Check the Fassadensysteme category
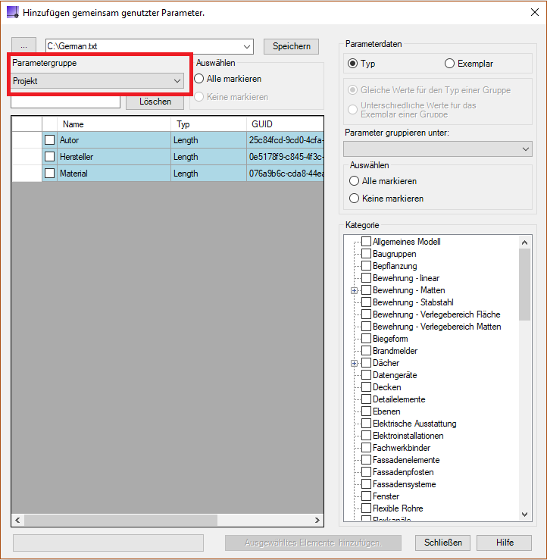 pyautogui.click(x=367, y=485)
